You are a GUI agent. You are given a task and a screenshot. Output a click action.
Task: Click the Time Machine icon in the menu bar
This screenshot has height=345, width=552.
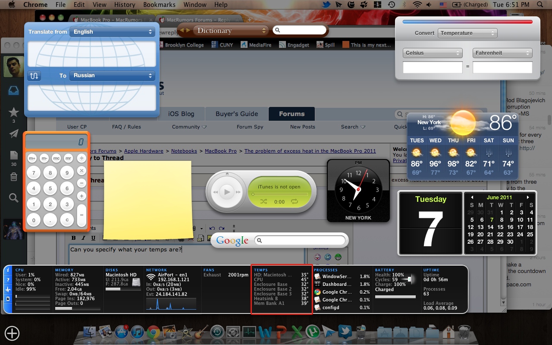pyautogui.click(x=392, y=5)
